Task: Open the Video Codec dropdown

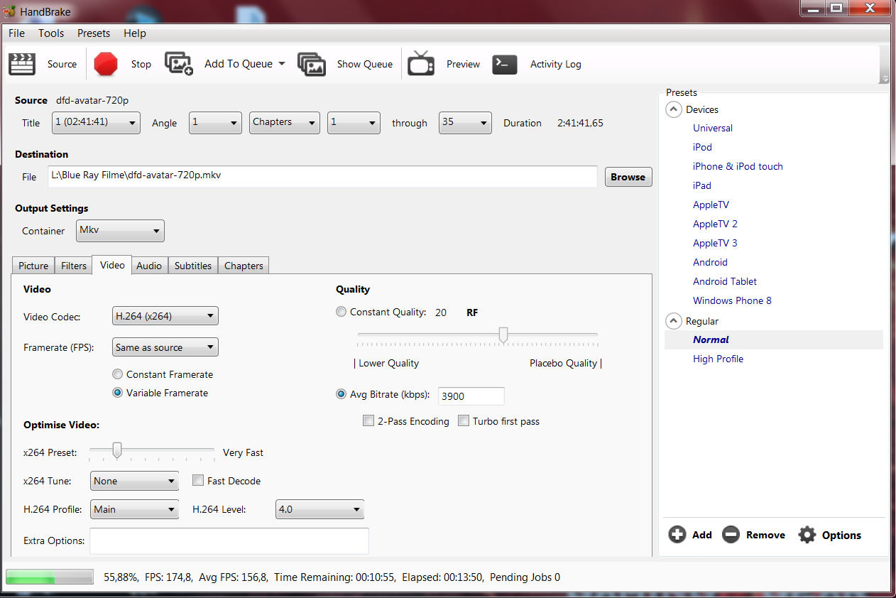Action: (x=165, y=316)
